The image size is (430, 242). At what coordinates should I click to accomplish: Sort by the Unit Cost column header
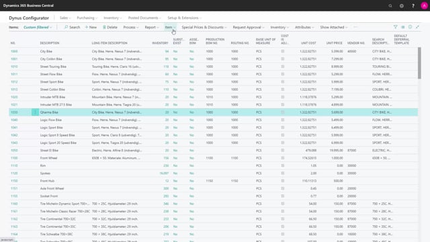click(308, 43)
